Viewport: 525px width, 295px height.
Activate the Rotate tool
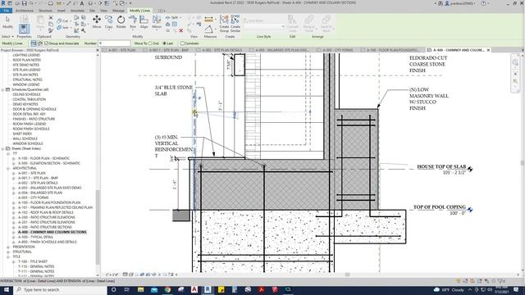click(x=121, y=22)
